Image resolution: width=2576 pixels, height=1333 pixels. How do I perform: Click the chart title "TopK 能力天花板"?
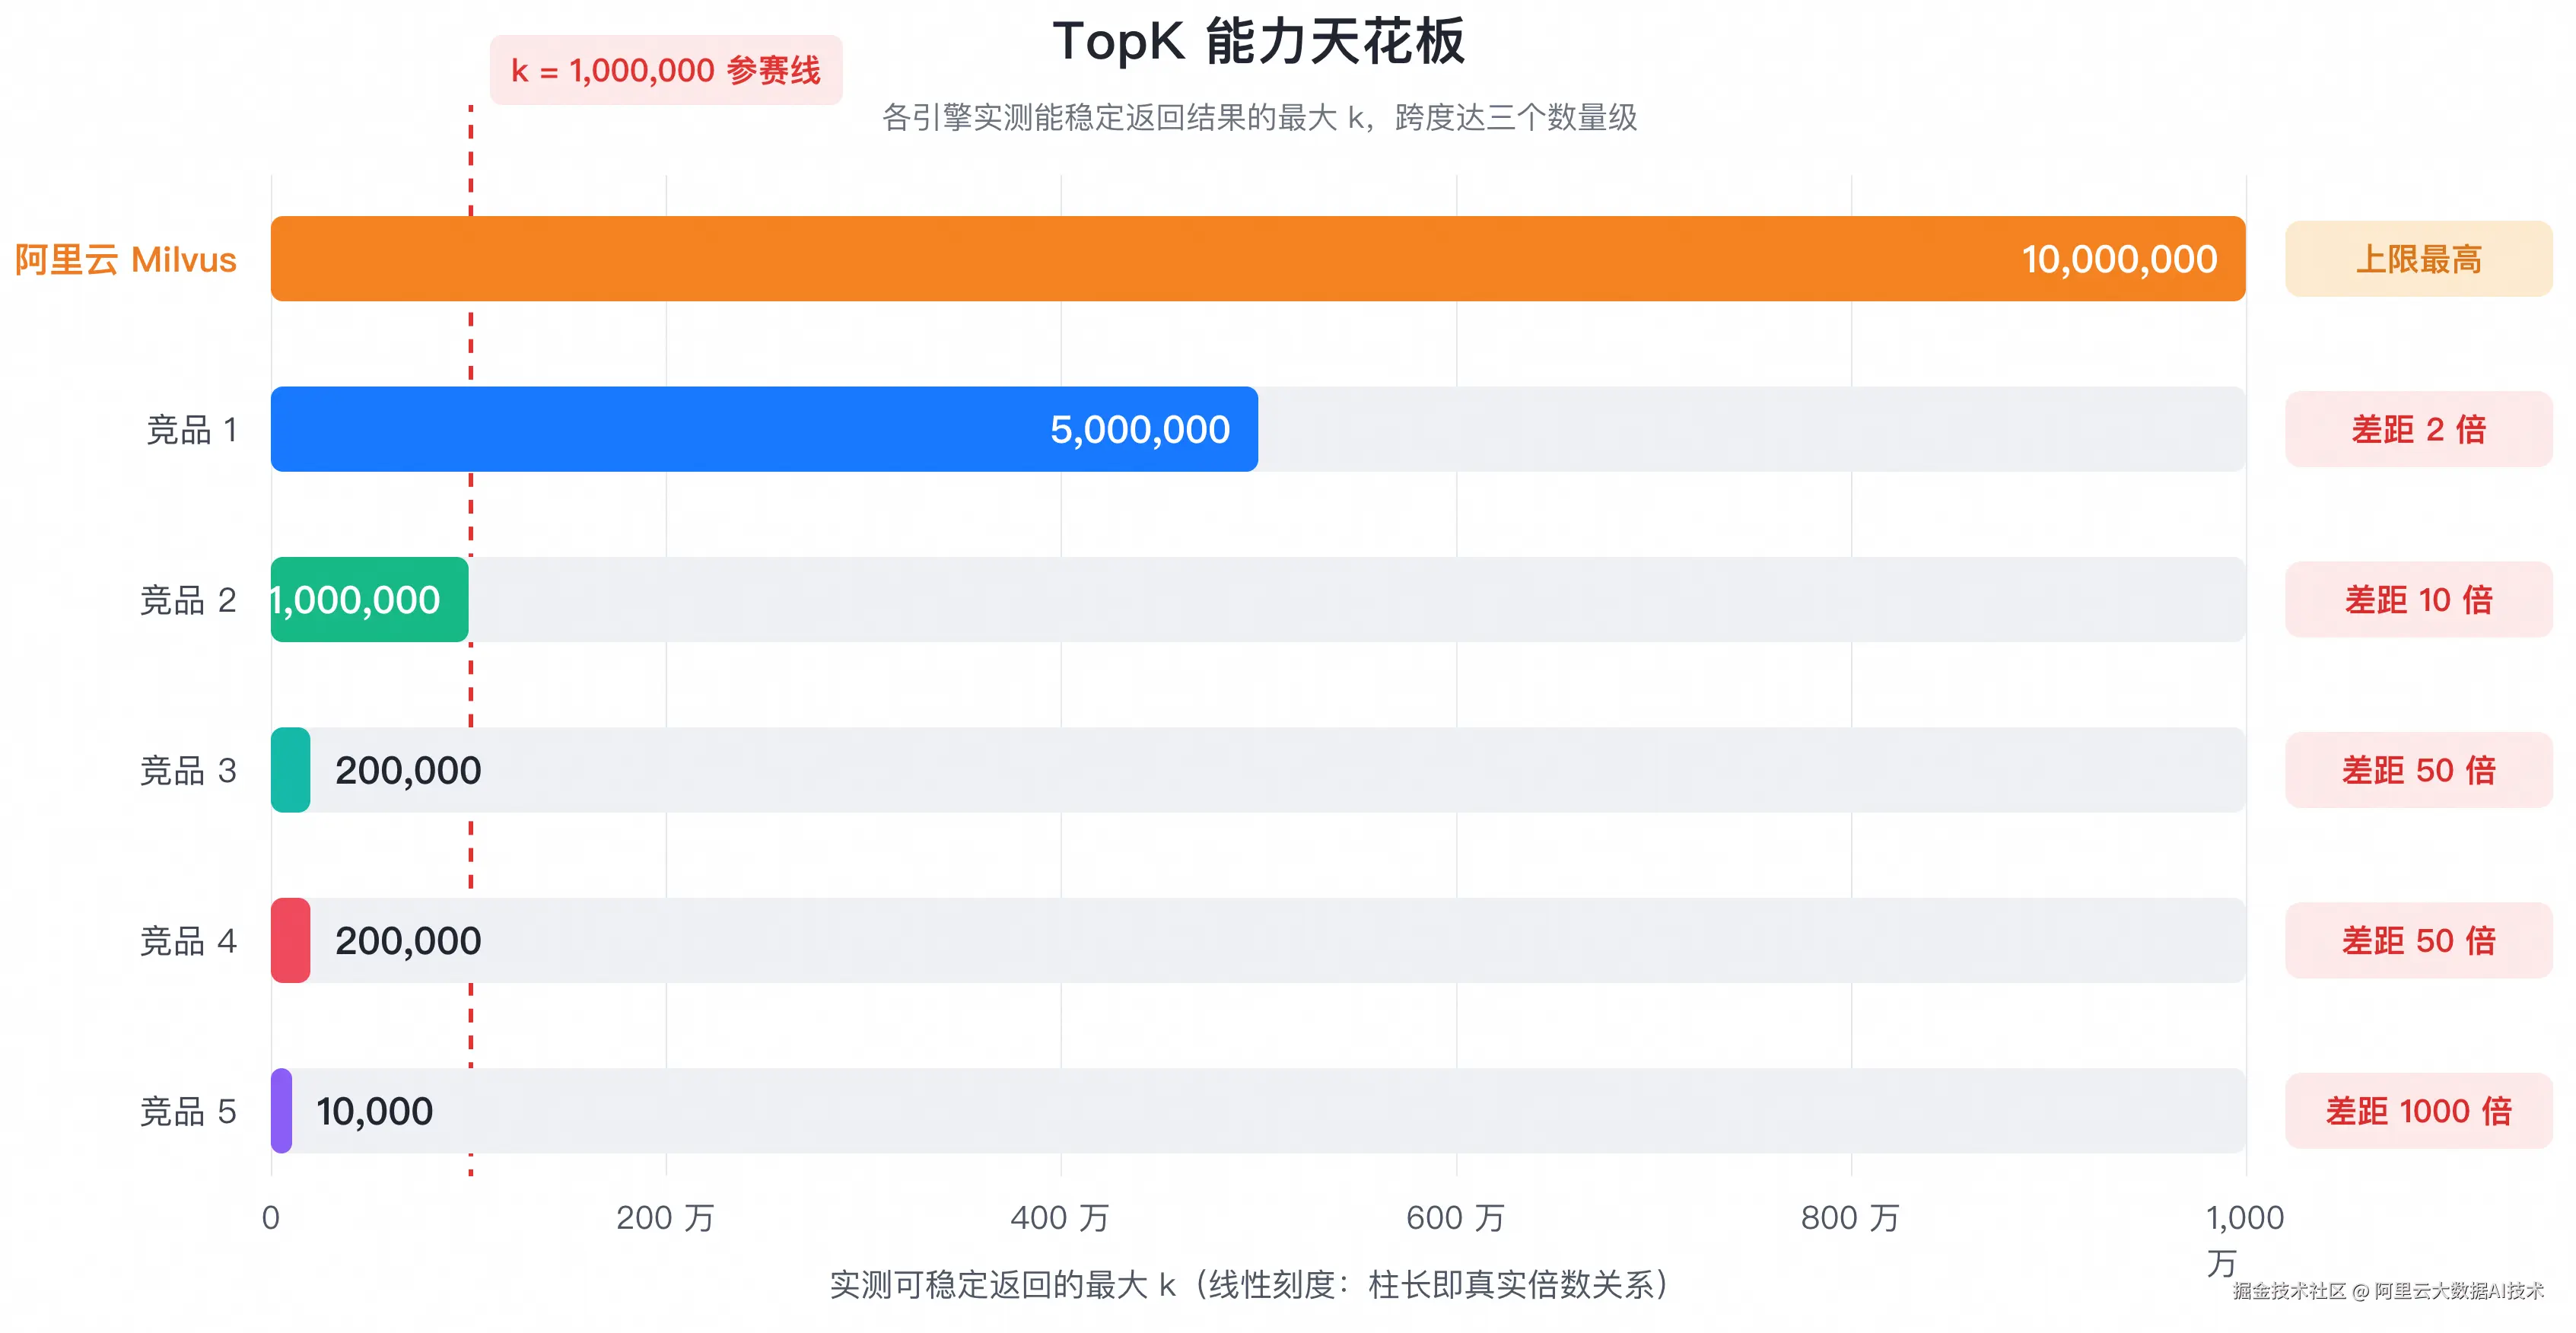click(x=1258, y=42)
